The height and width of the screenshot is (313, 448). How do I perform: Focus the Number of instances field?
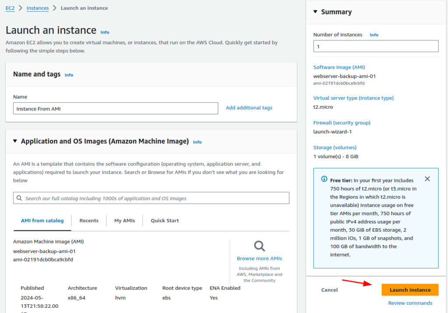376,46
